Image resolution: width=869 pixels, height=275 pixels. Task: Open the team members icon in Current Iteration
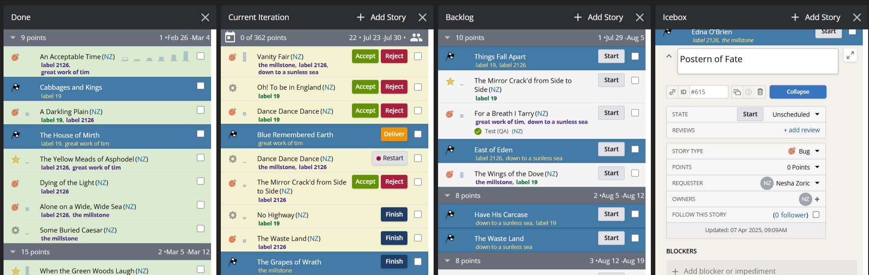pos(416,37)
